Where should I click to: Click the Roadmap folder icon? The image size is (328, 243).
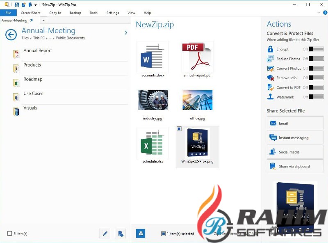click(16, 83)
